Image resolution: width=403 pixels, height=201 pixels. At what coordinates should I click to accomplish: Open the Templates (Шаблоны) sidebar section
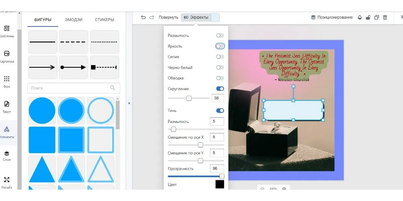coord(7,31)
